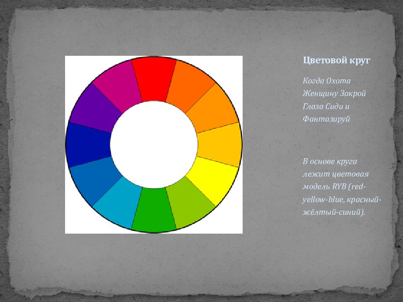This screenshot has width=403, height=302.
Task: Click the white center of the color wheel
Action: tap(154, 145)
